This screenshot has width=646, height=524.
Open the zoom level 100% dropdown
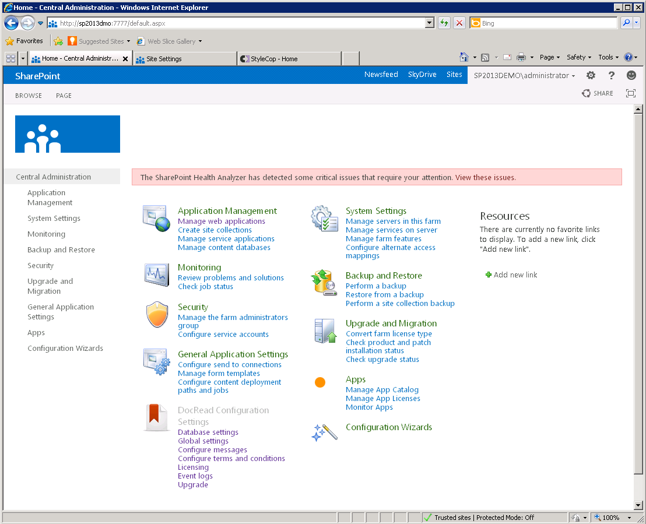pos(629,518)
